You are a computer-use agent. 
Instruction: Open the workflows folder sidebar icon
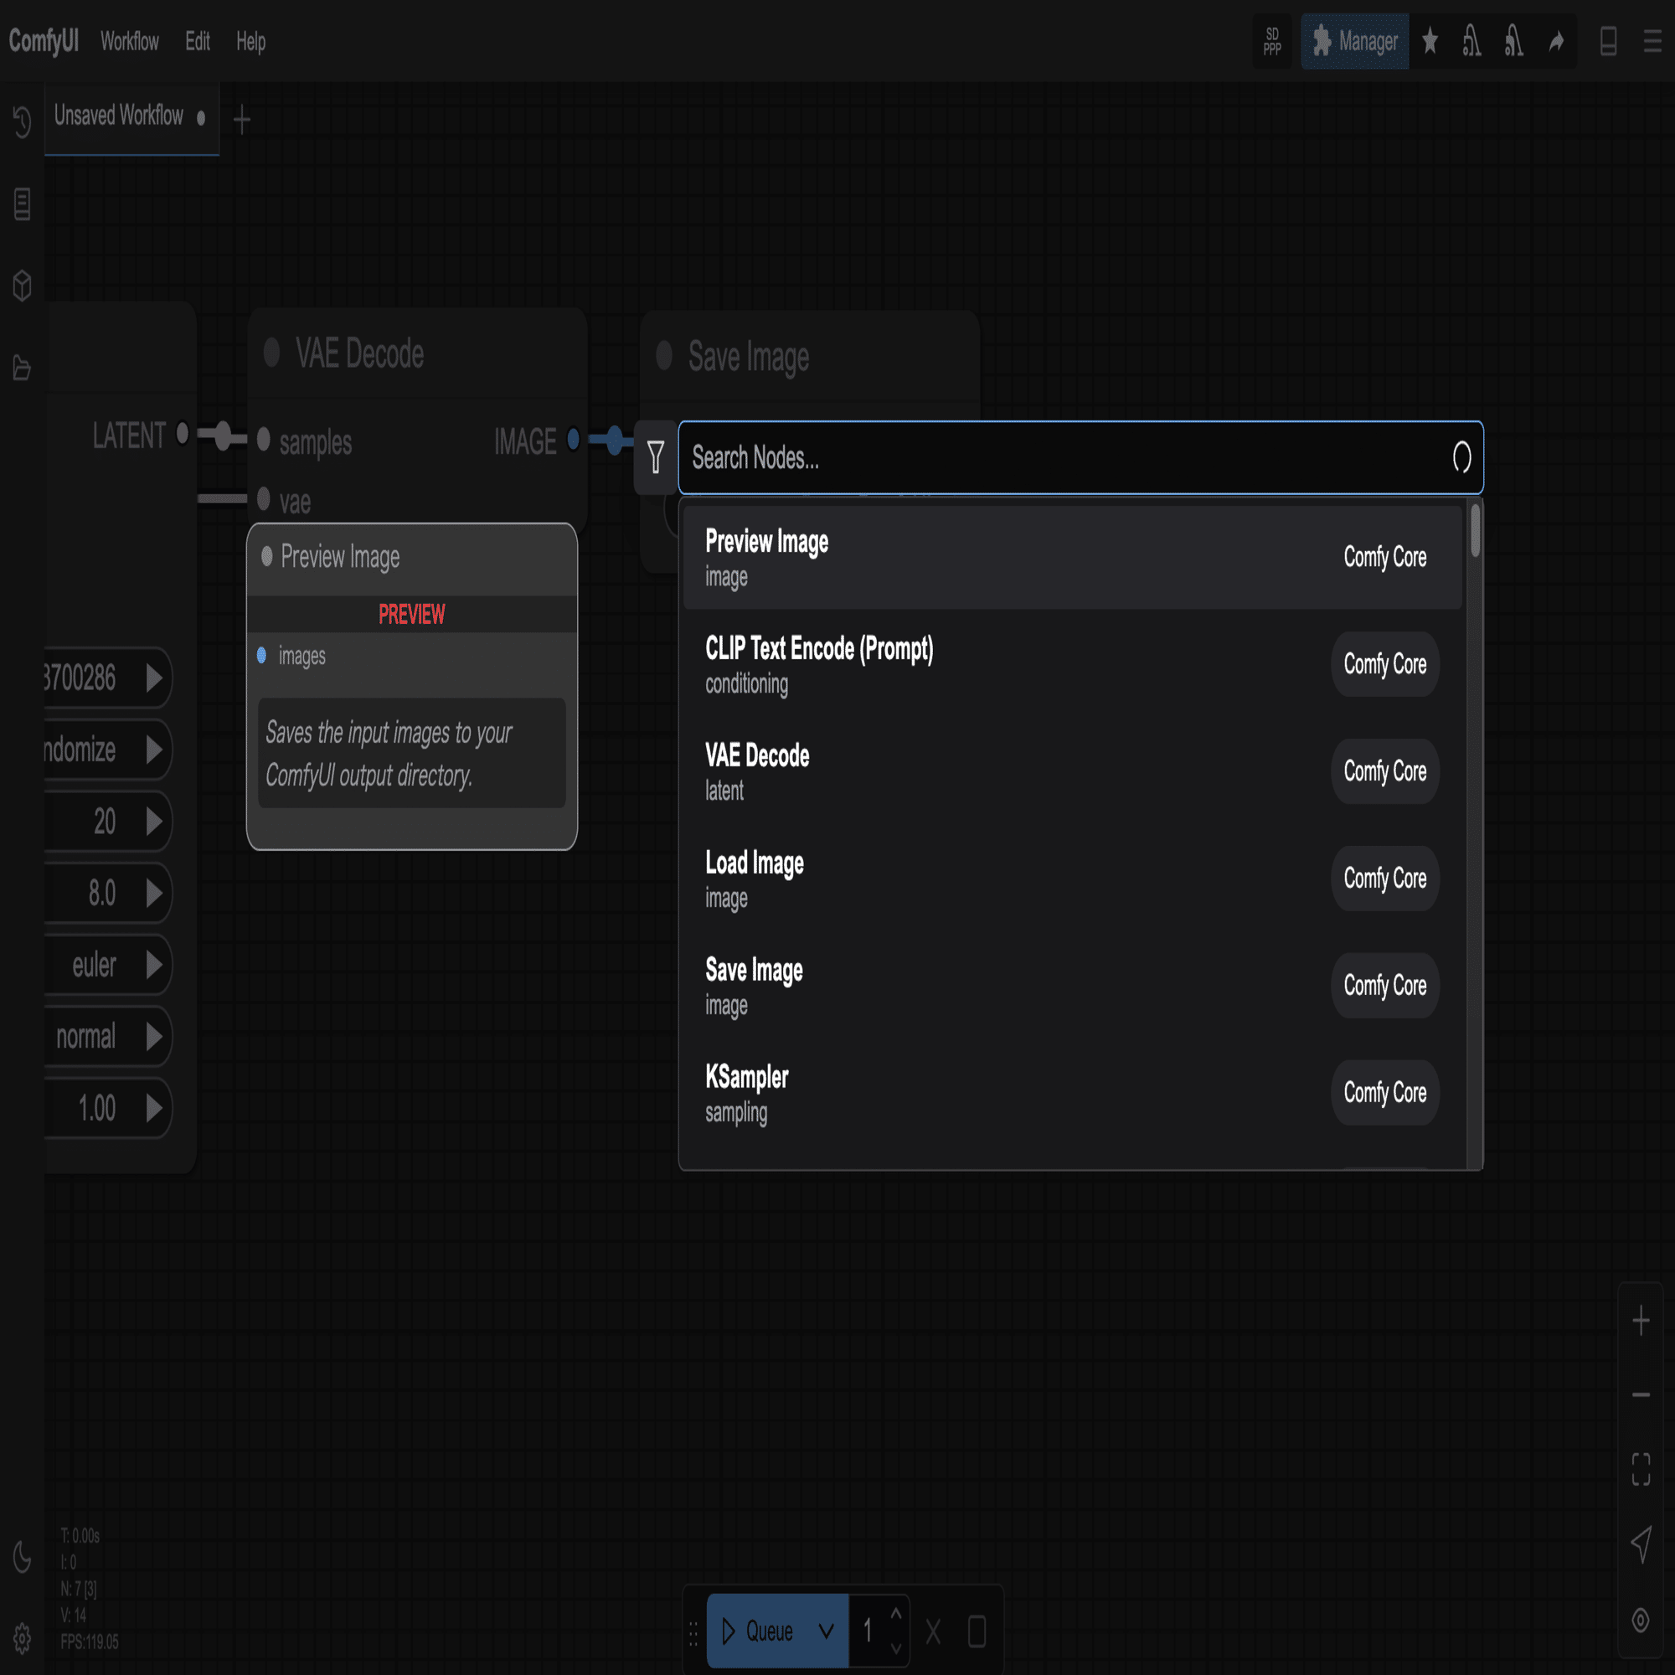pos(23,368)
